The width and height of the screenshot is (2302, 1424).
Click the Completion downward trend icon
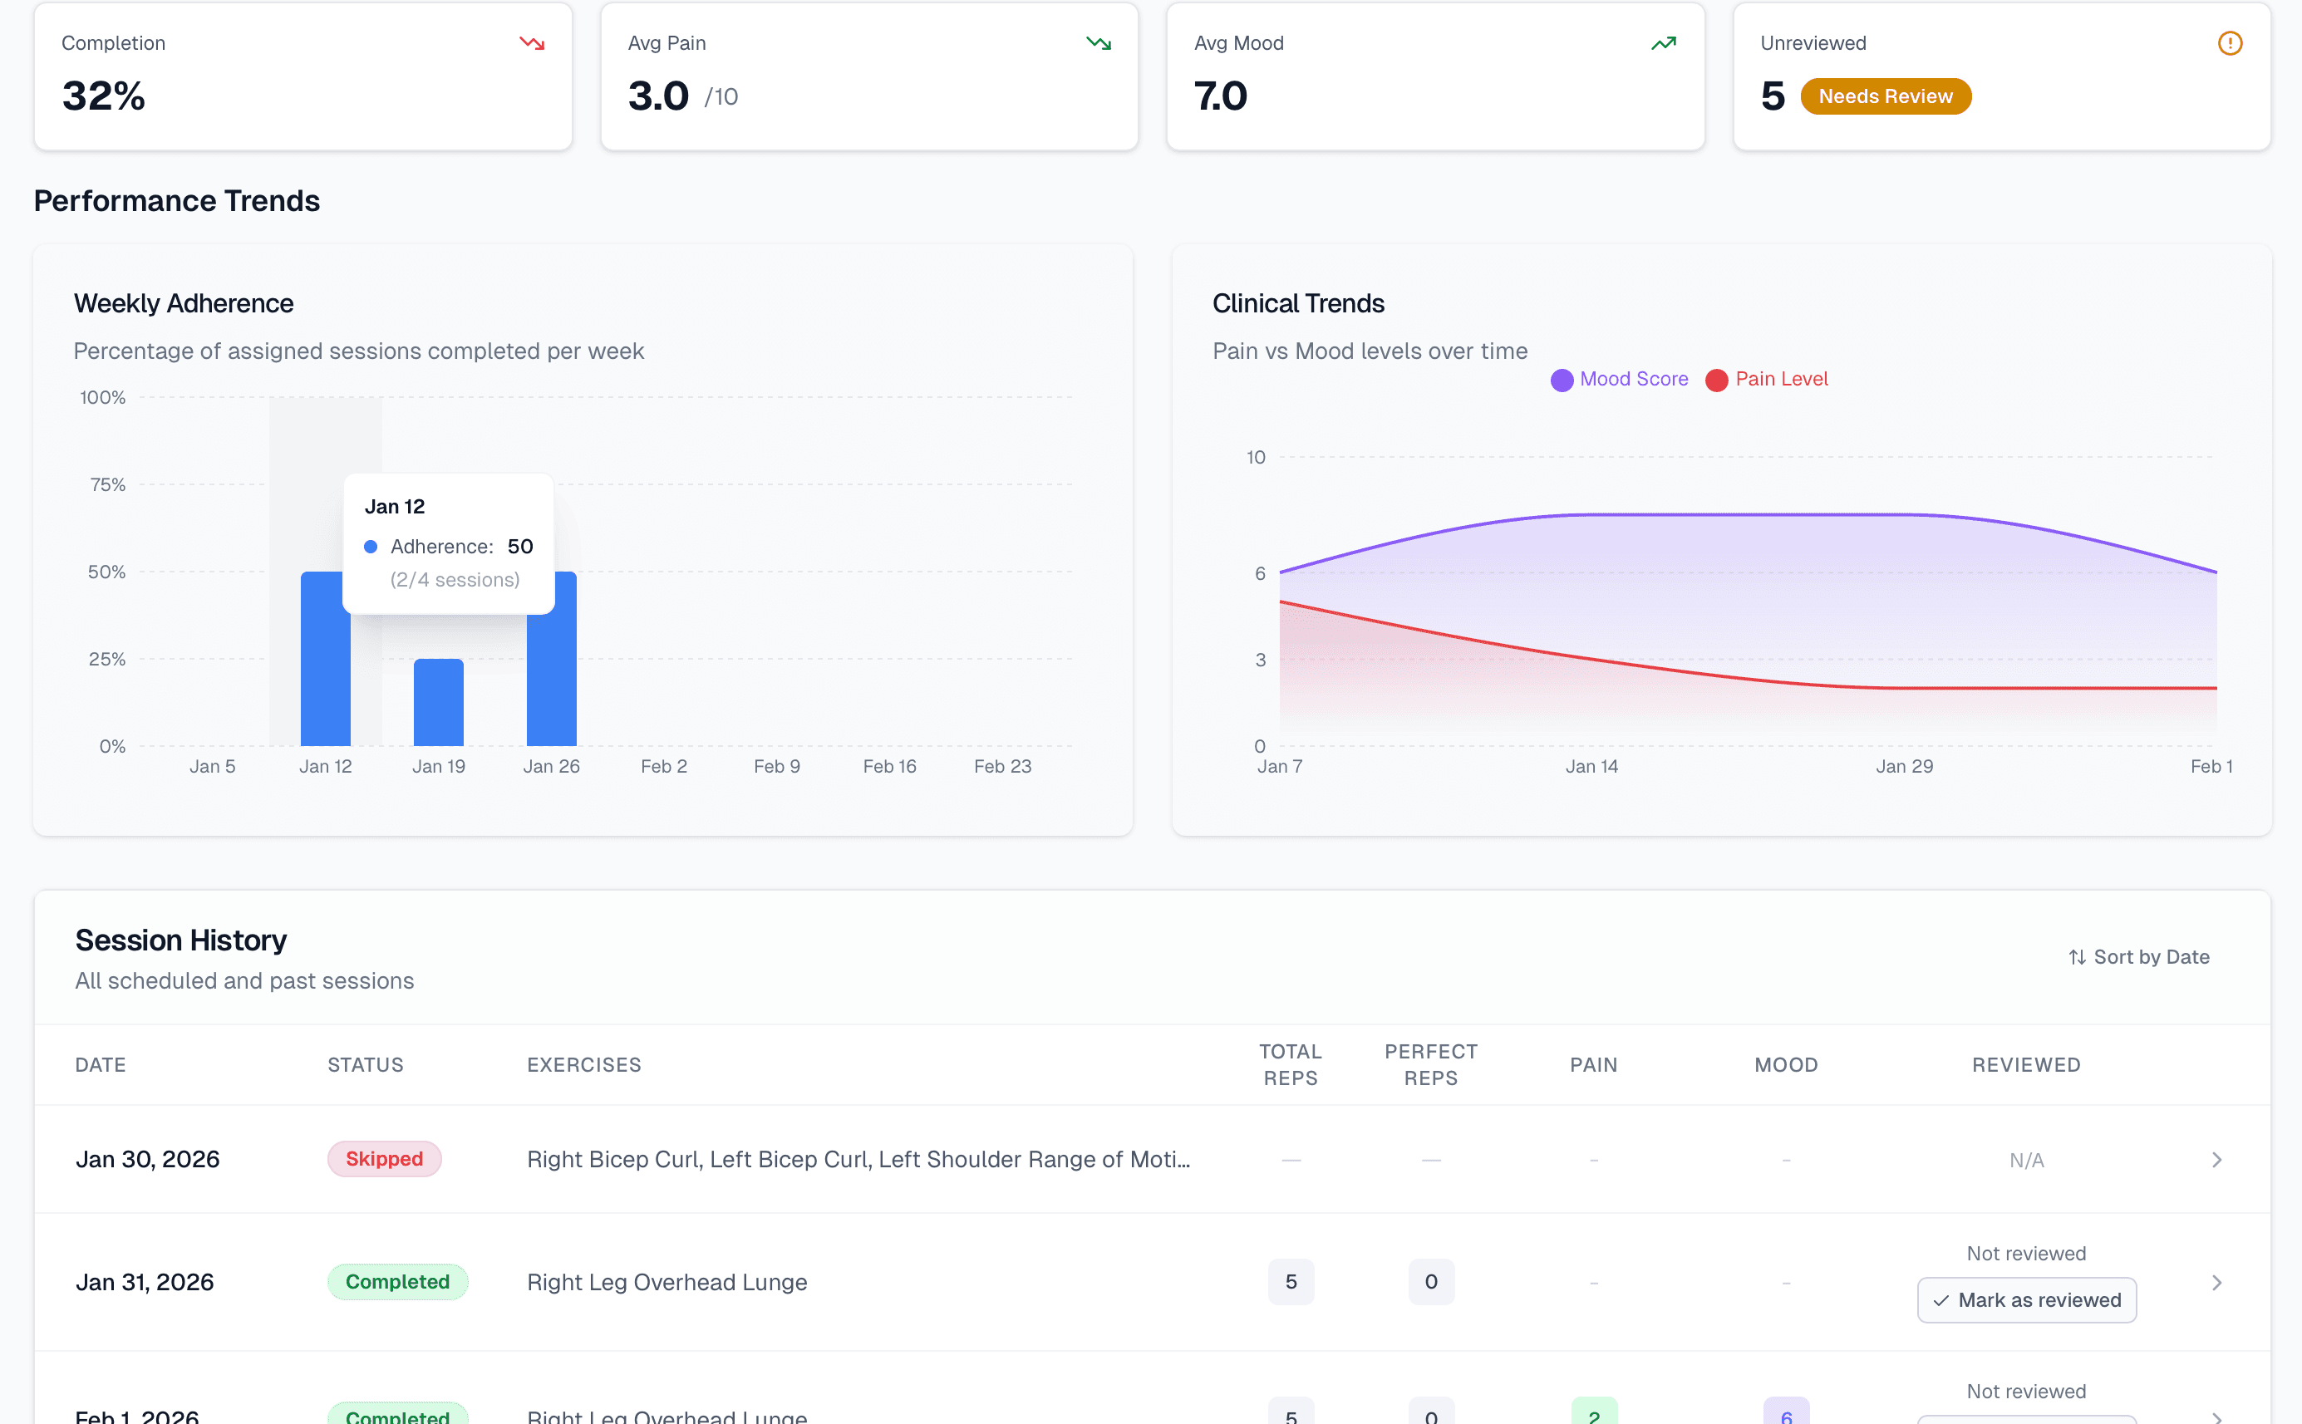pos(532,43)
